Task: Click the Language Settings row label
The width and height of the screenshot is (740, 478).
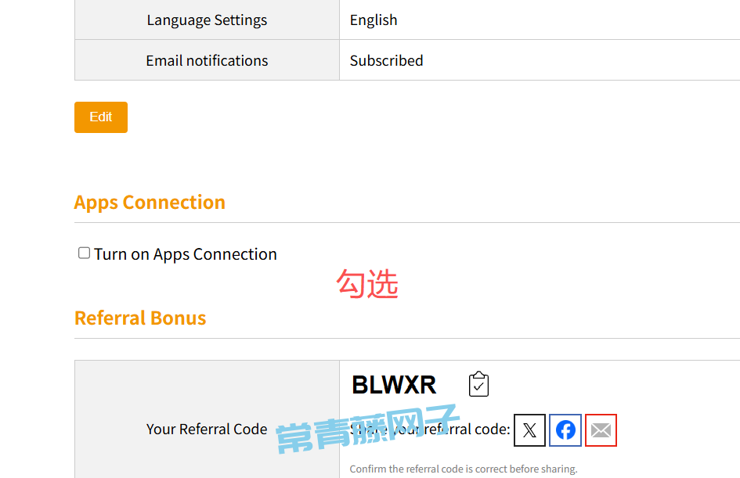Action: (207, 20)
